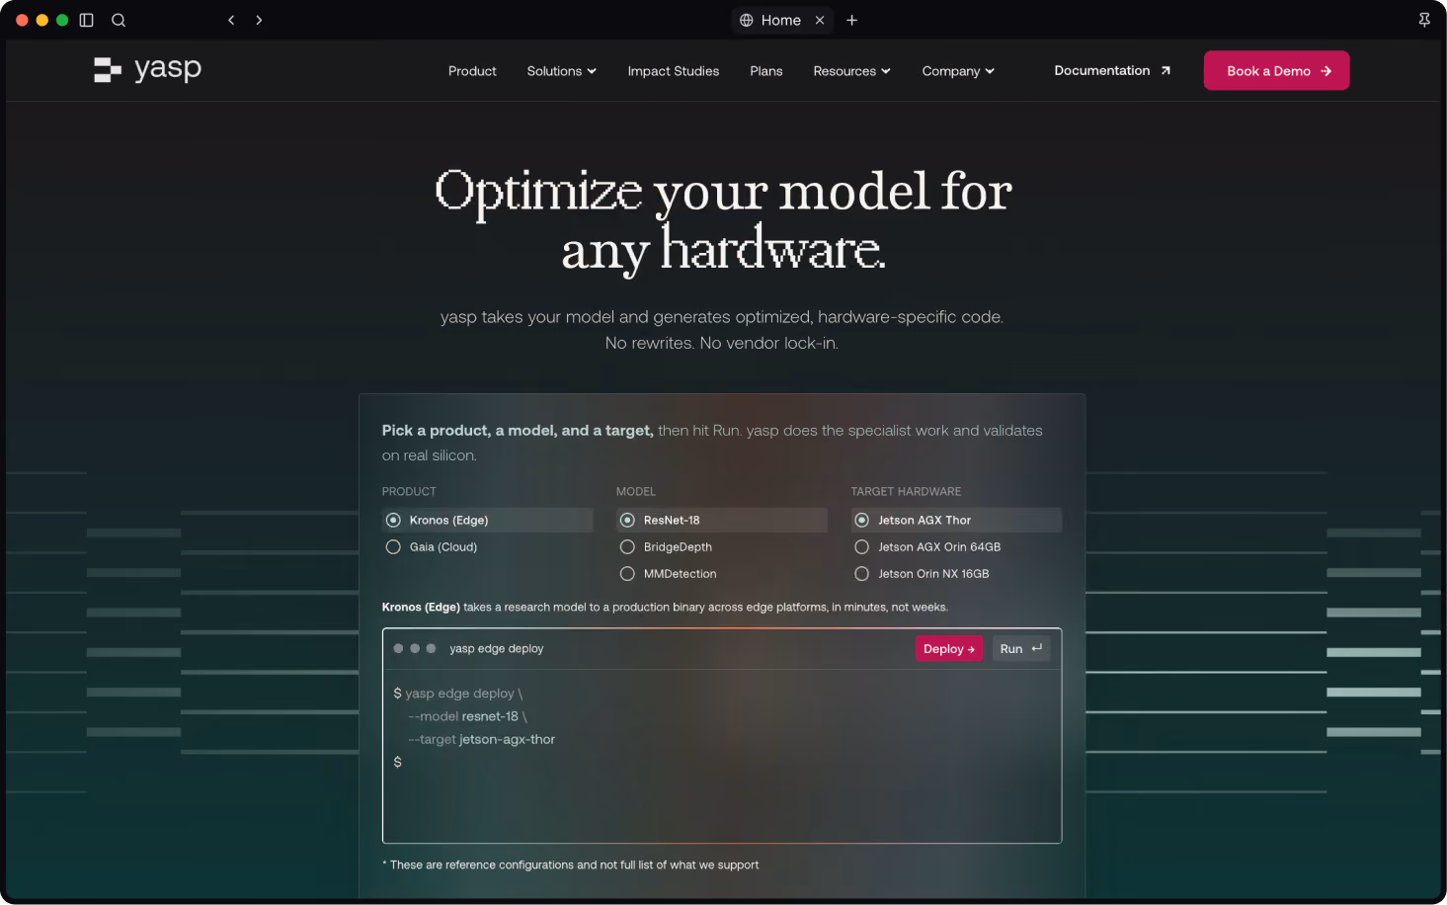Expand the Company dropdown menu

coord(958,71)
